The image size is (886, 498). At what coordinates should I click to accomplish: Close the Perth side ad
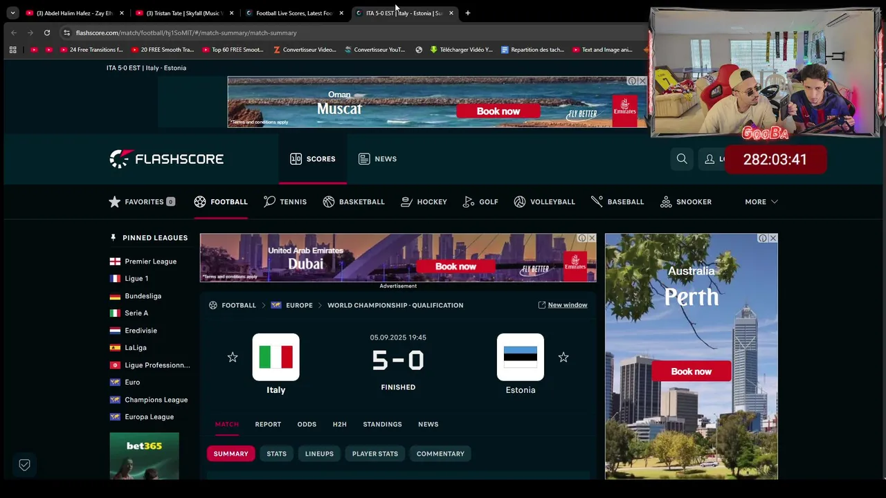tap(772, 238)
